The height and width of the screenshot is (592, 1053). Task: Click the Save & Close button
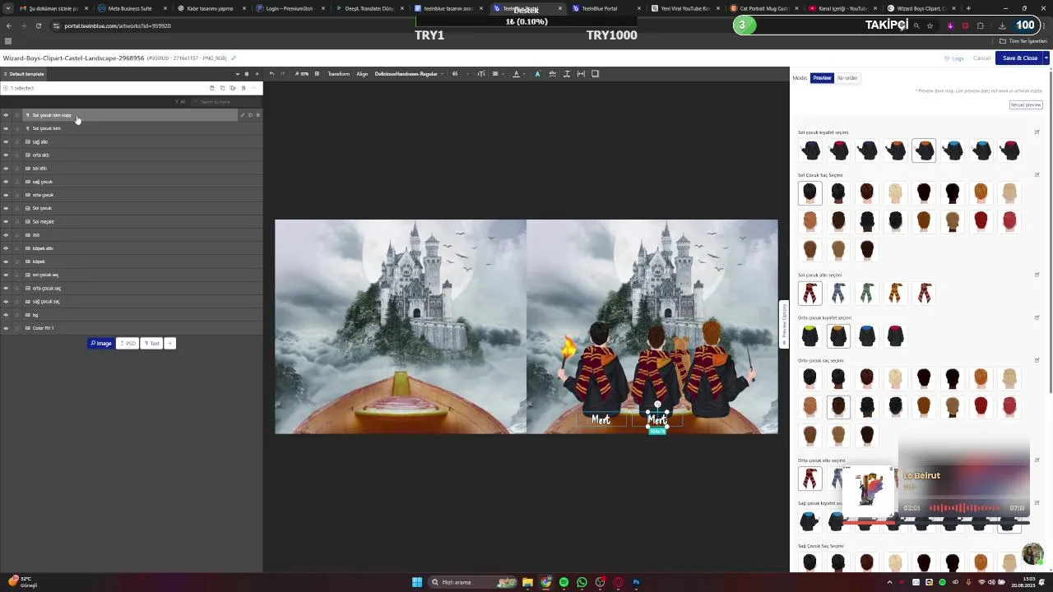click(x=1019, y=58)
